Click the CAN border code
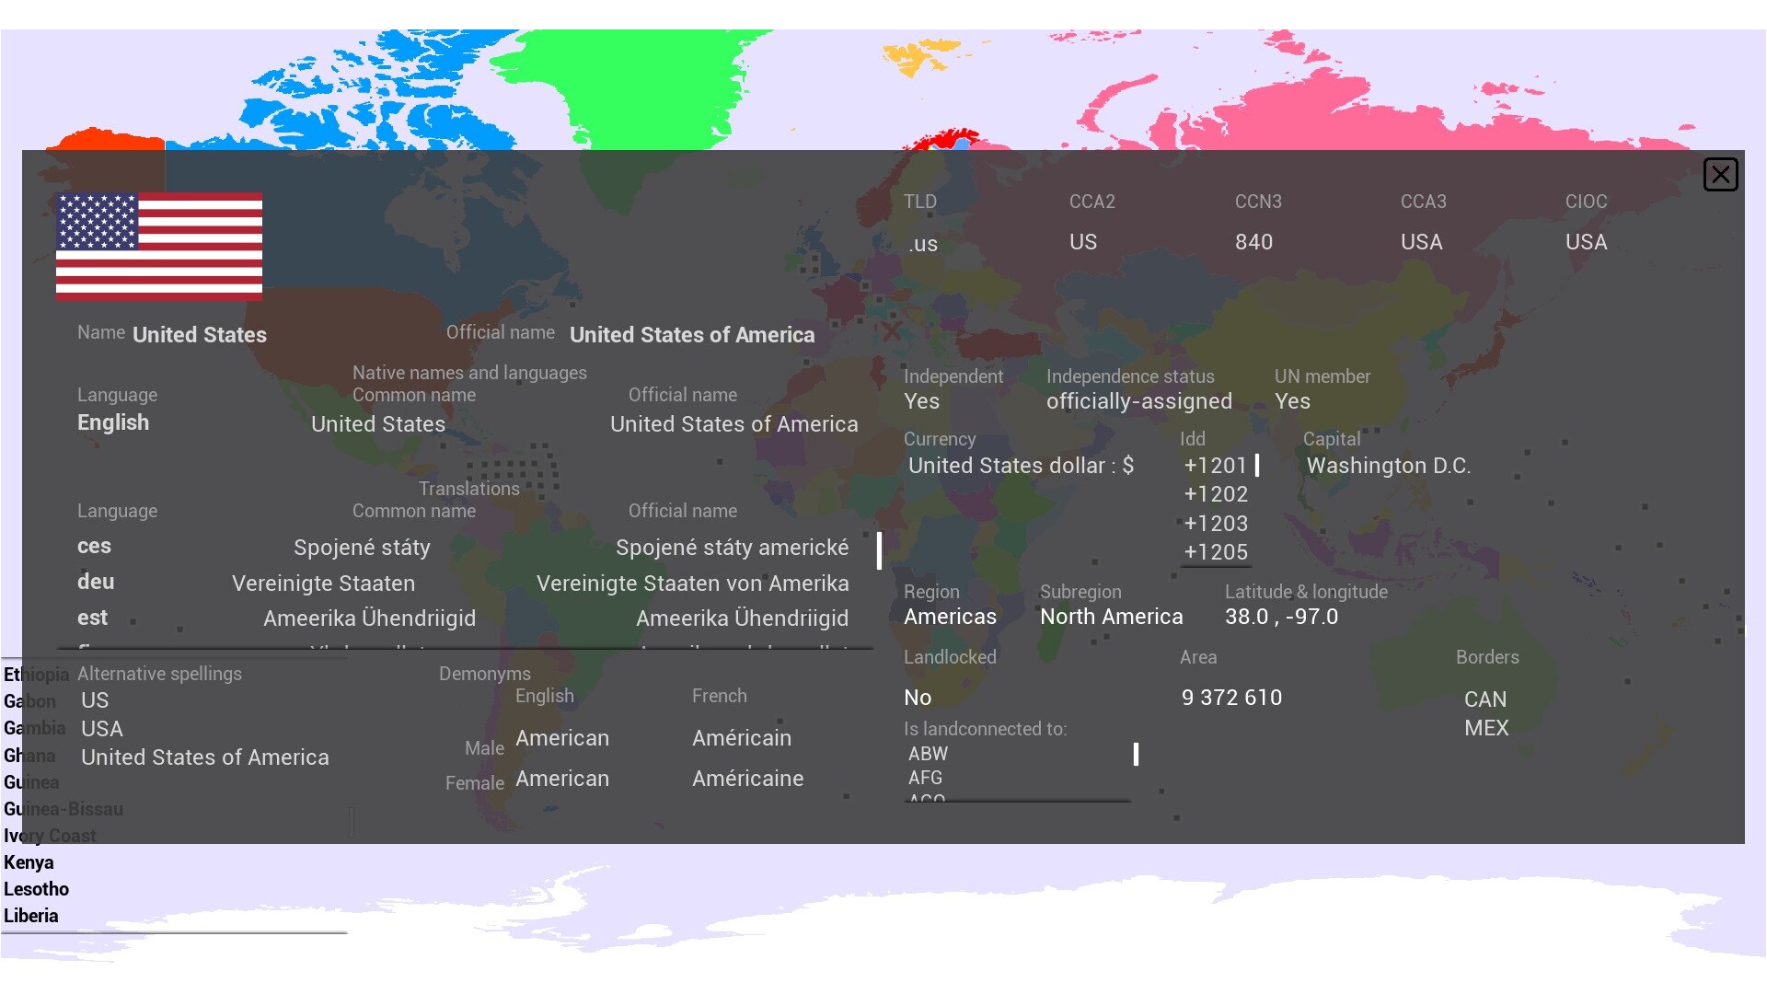 (1485, 699)
